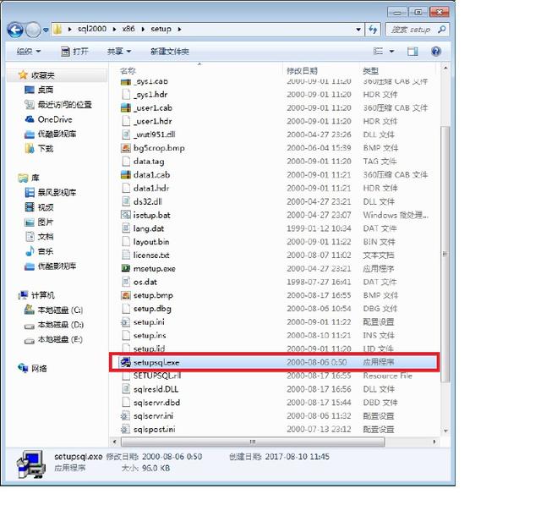Click the SETUPSQL.rll file name

(x=157, y=376)
